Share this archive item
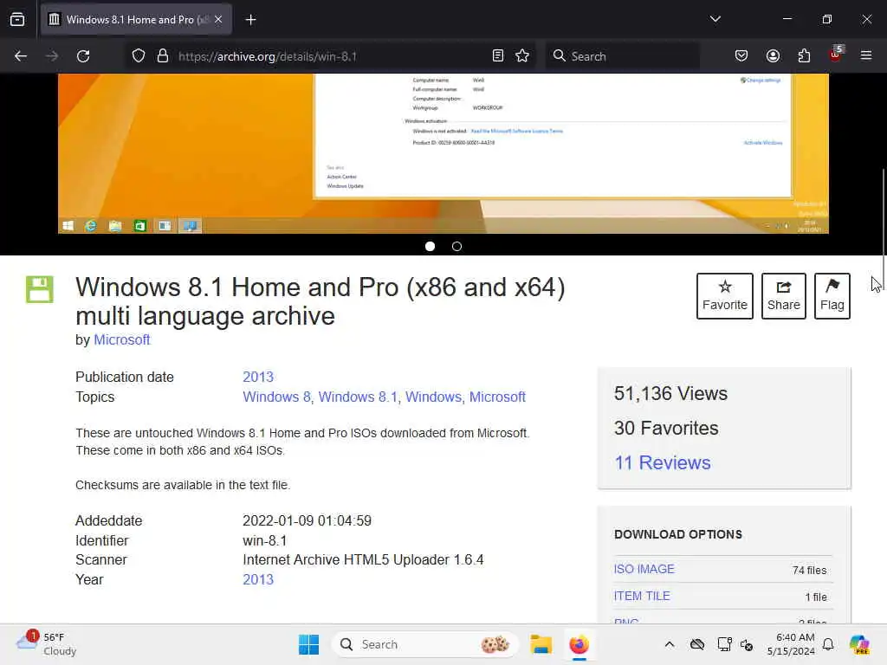Image resolution: width=887 pixels, height=665 pixels. pyautogui.click(x=783, y=296)
